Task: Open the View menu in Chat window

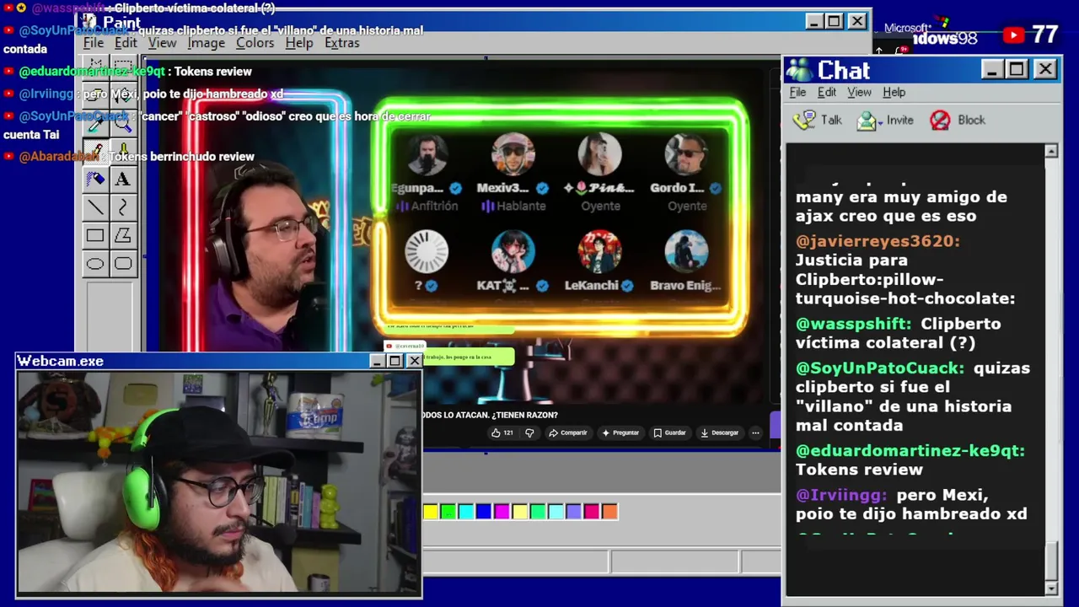Action: tap(859, 92)
